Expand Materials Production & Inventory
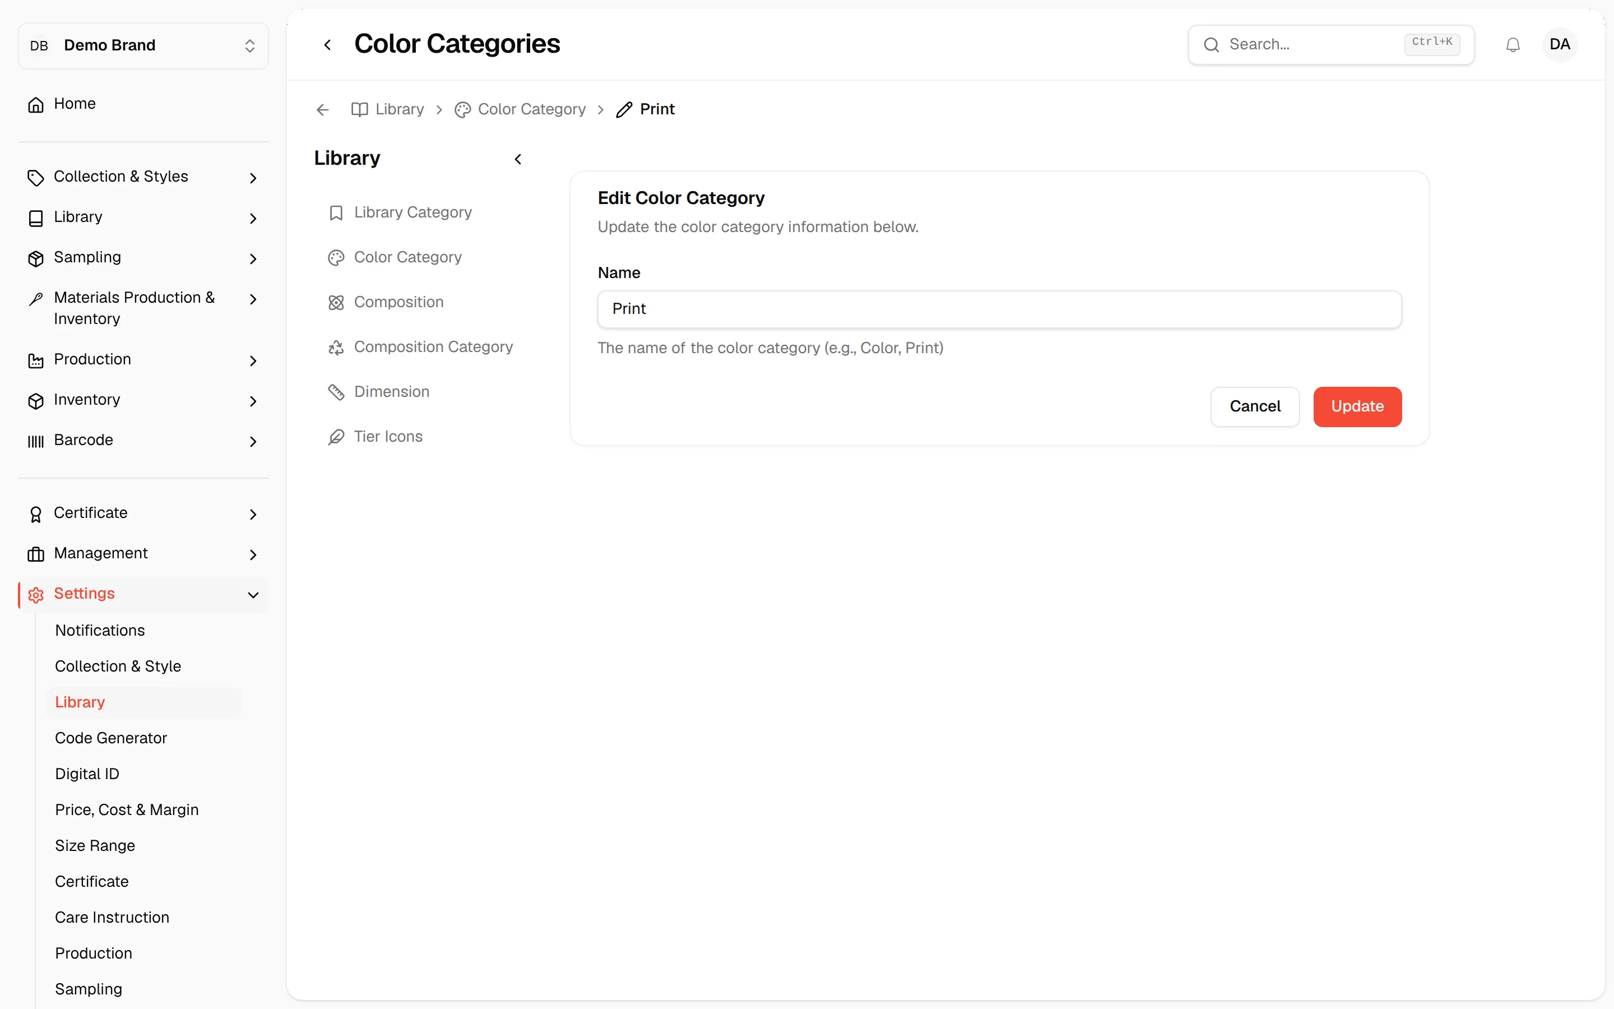Viewport: 1614px width, 1009px height. point(143,308)
